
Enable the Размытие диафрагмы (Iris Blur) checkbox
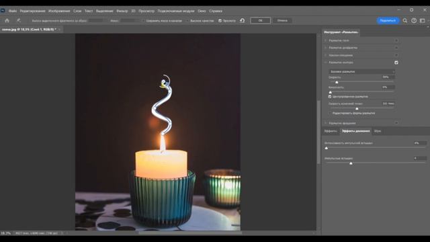pos(396,48)
